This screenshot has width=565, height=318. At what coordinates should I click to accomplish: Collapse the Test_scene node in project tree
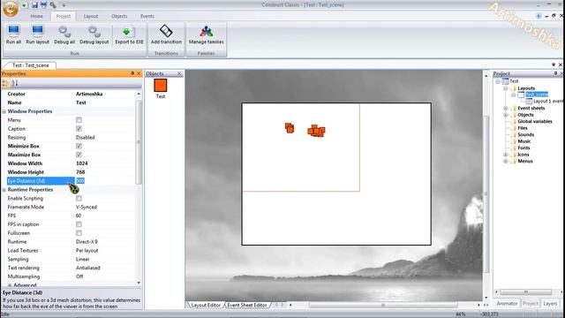514,95
